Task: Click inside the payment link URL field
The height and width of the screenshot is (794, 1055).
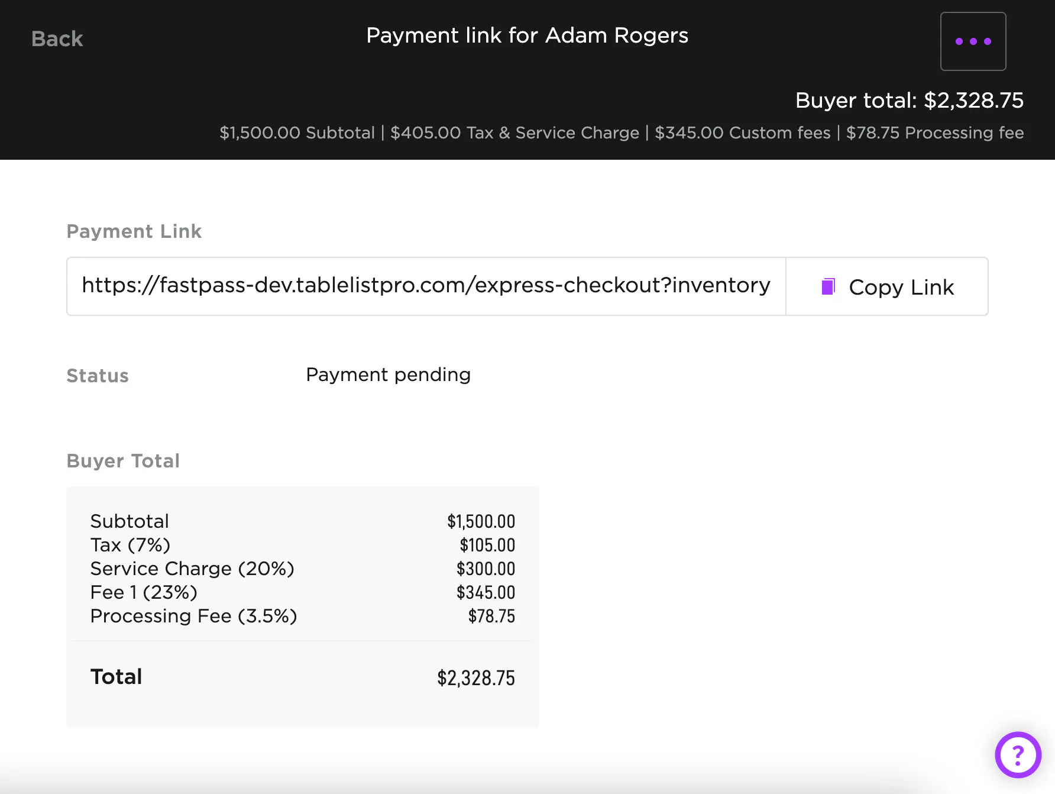Action: click(x=426, y=286)
